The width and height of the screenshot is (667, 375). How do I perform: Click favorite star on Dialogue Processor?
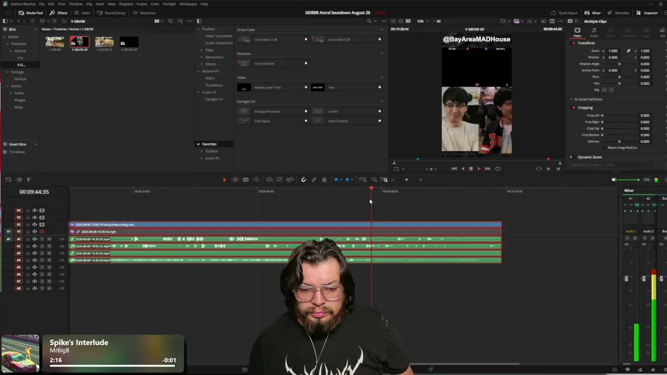pyautogui.click(x=306, y=111)
